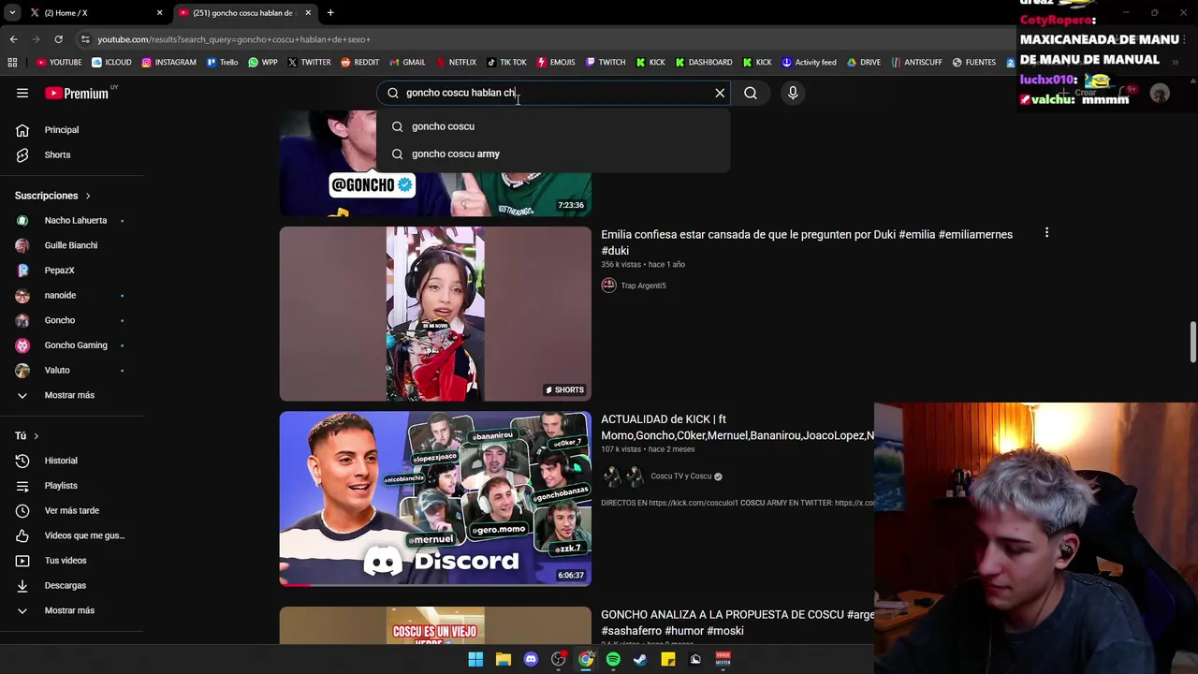
Task: Open the Emilia Shorts thumbnail
Action: click(435, 314)
